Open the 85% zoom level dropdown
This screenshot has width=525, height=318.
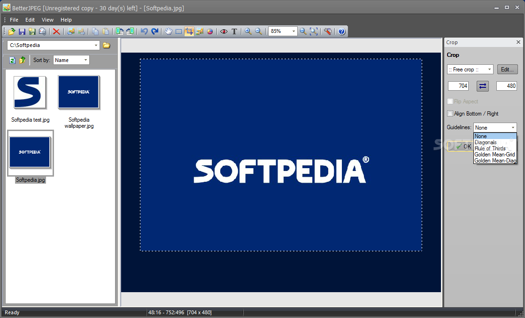293,31
